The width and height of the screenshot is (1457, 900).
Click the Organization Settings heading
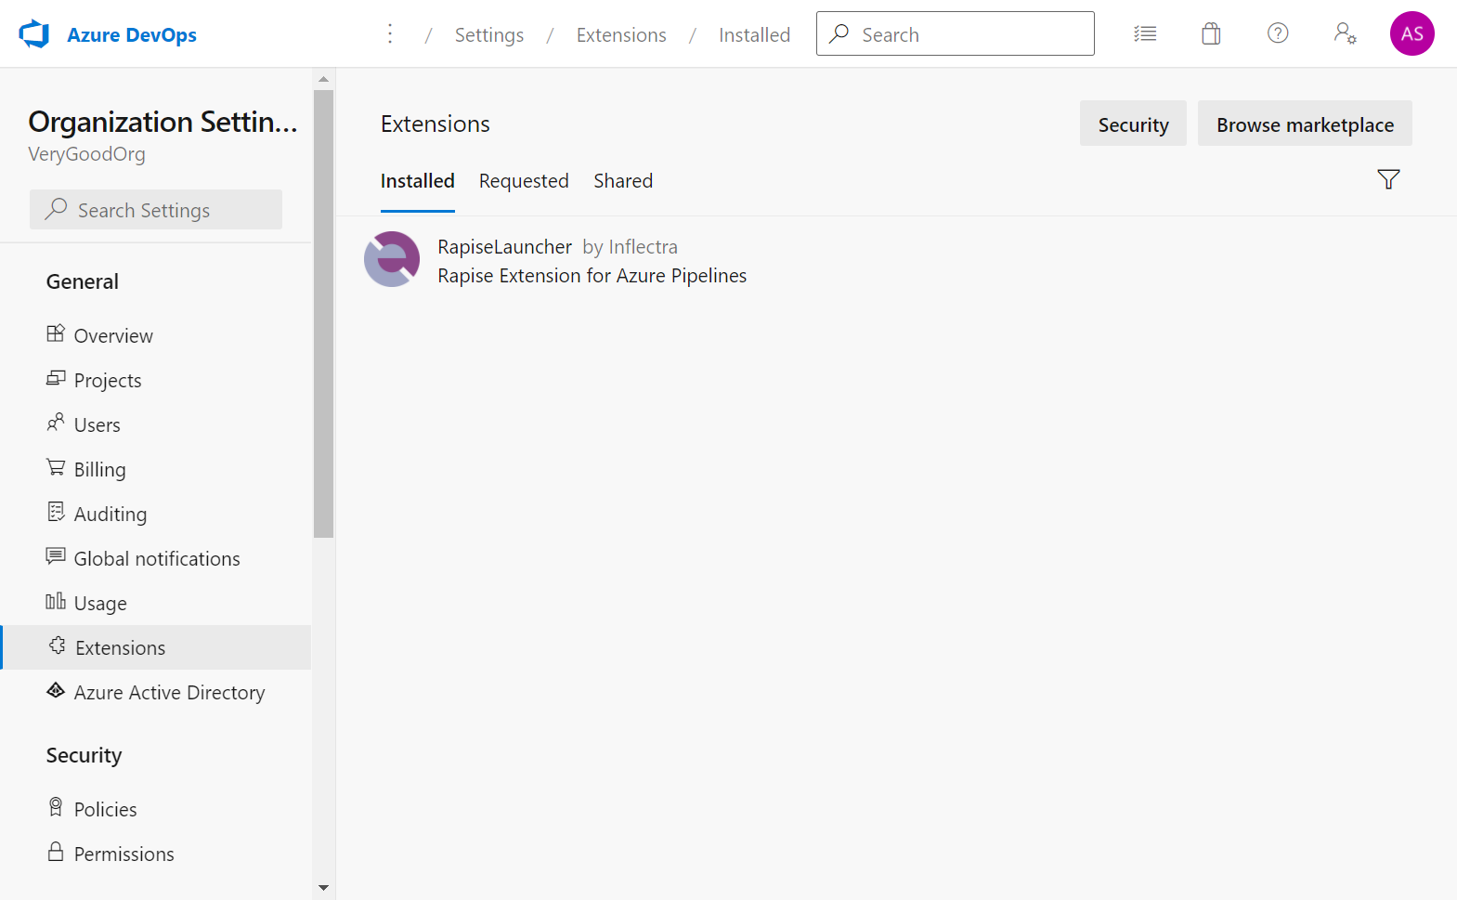(x=163, y=122)
